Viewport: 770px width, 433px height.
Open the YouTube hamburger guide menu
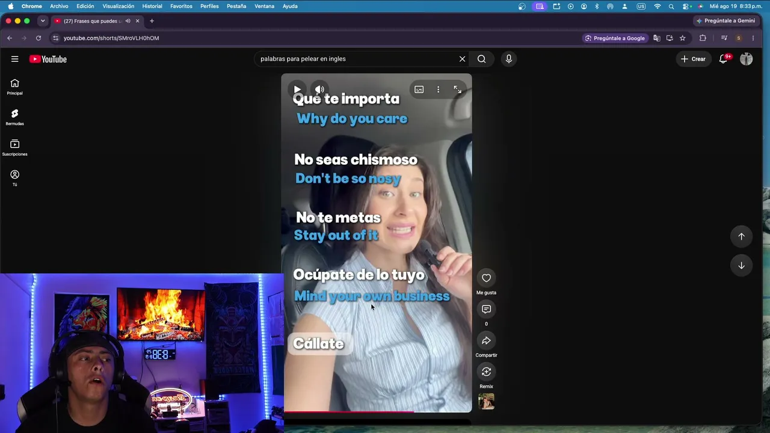pyautogui.click(x=14, y=59)
